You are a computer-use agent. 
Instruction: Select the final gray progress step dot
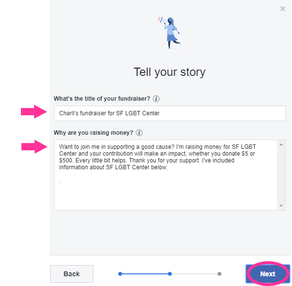pos(219,274)
